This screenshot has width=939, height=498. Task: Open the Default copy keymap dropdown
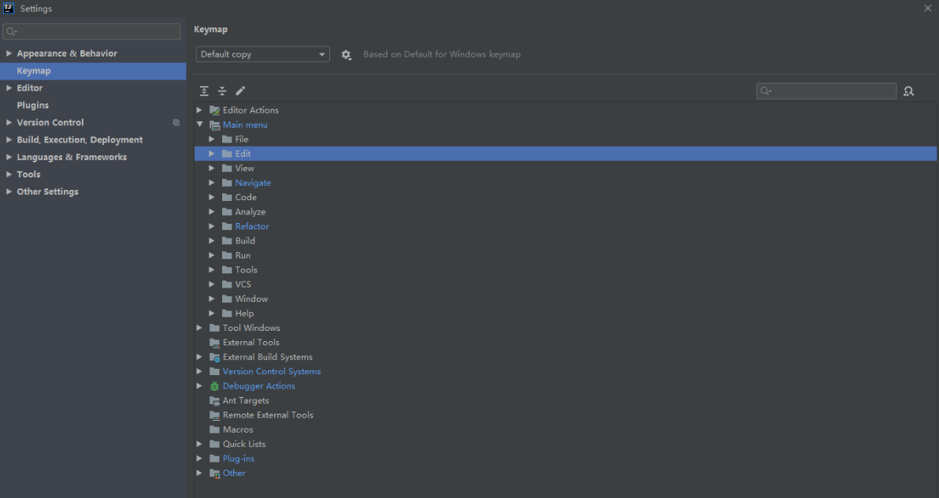point(262,54)
